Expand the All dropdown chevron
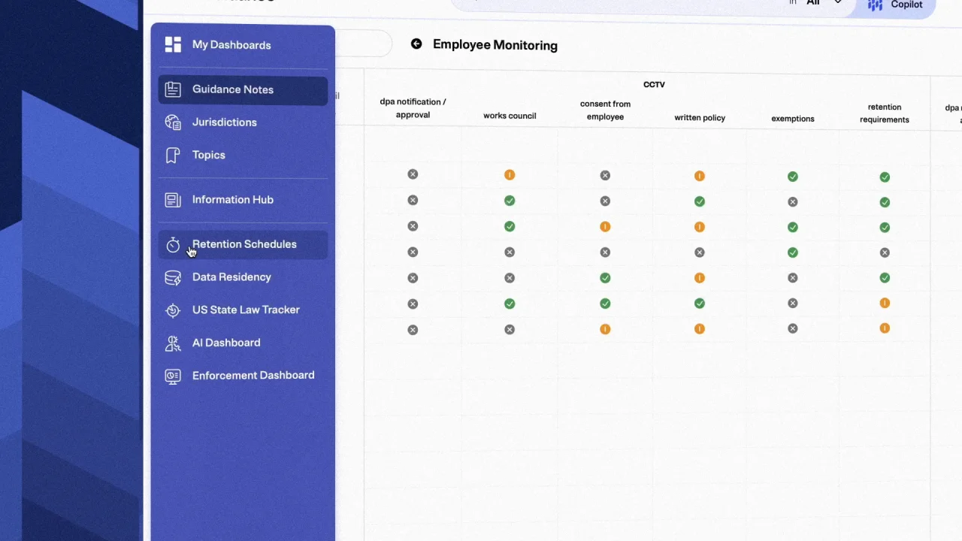 pyautogui.click(x=837, y=3)
